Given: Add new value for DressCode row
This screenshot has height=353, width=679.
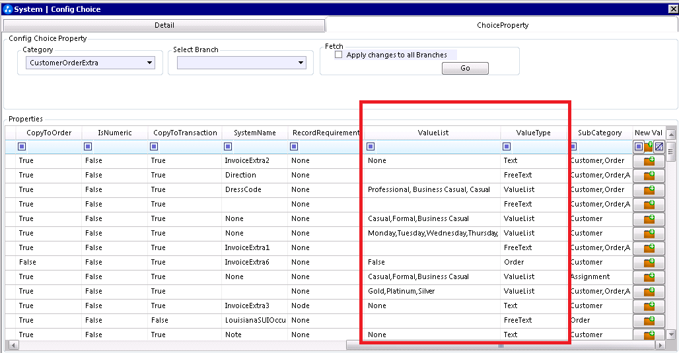Looking at the screenshot, I should point(649,190).
